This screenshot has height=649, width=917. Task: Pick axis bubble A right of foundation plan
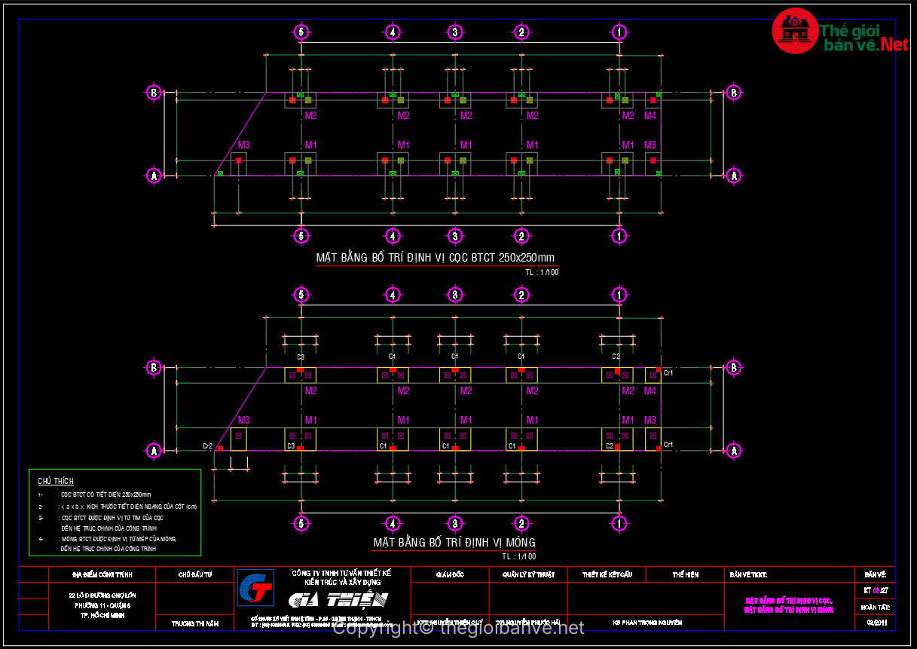[x=733, y=451]
